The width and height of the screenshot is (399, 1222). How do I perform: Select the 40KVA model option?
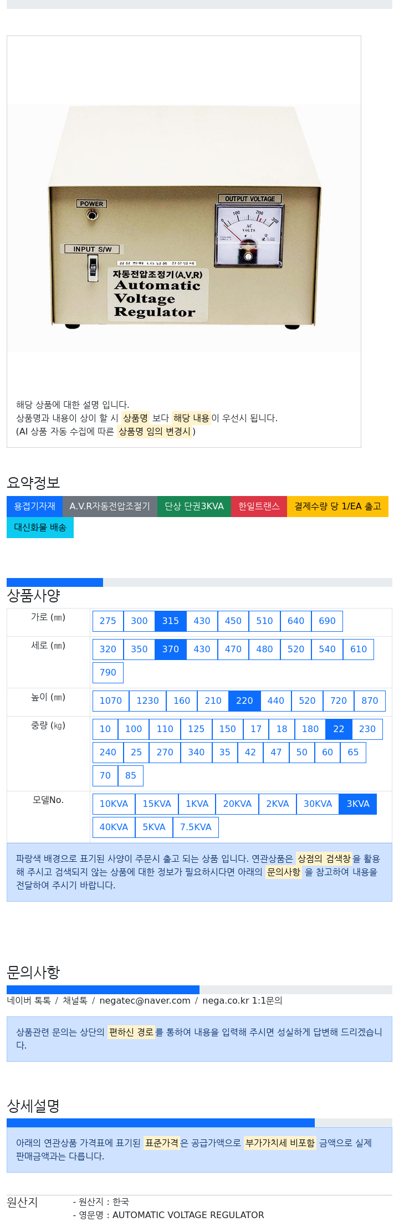[114, 827]
